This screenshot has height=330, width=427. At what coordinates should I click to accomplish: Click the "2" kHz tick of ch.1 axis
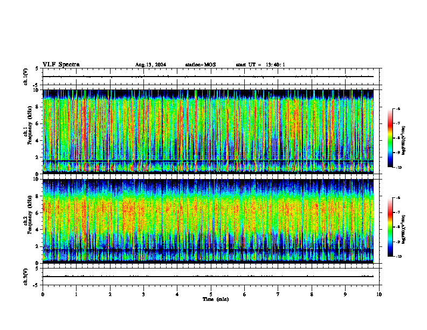tap(37, 157)
